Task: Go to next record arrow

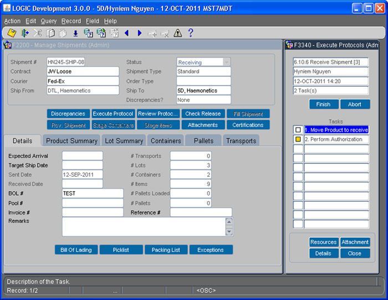Action: 139,33
